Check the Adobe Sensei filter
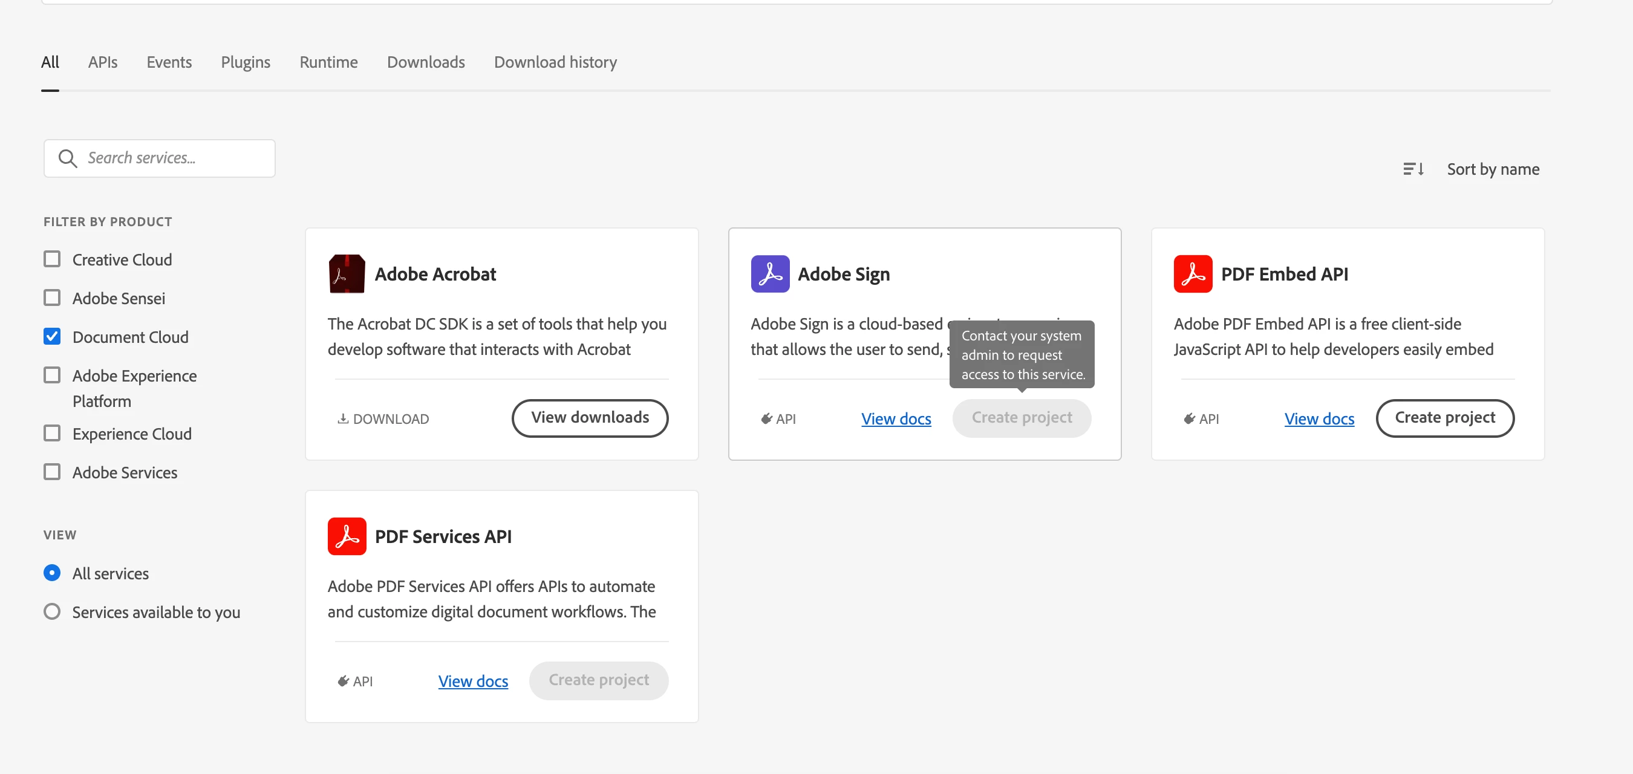1633x774 pixels. pyautogui.click(x=52, y=298)
